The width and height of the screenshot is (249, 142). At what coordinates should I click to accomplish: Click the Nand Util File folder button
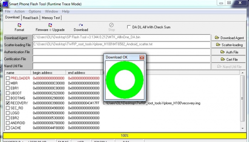pos(228,67)
